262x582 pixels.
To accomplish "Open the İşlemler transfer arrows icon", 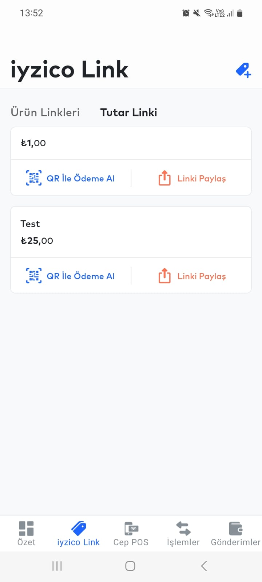I will [183, 529].
